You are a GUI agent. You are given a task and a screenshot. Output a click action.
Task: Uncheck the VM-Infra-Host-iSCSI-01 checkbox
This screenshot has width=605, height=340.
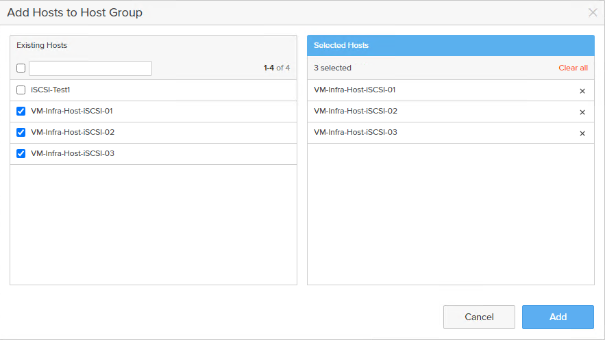[21, 112]
